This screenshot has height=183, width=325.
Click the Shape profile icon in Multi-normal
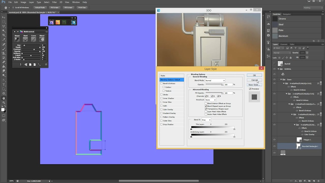pyautogui.click(x=17, y=40)
